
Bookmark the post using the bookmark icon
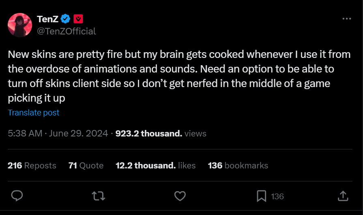coord(262,196)
